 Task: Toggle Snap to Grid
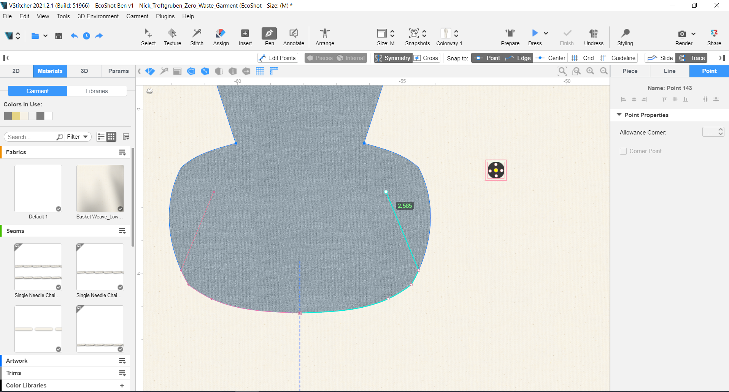point(583,58)
